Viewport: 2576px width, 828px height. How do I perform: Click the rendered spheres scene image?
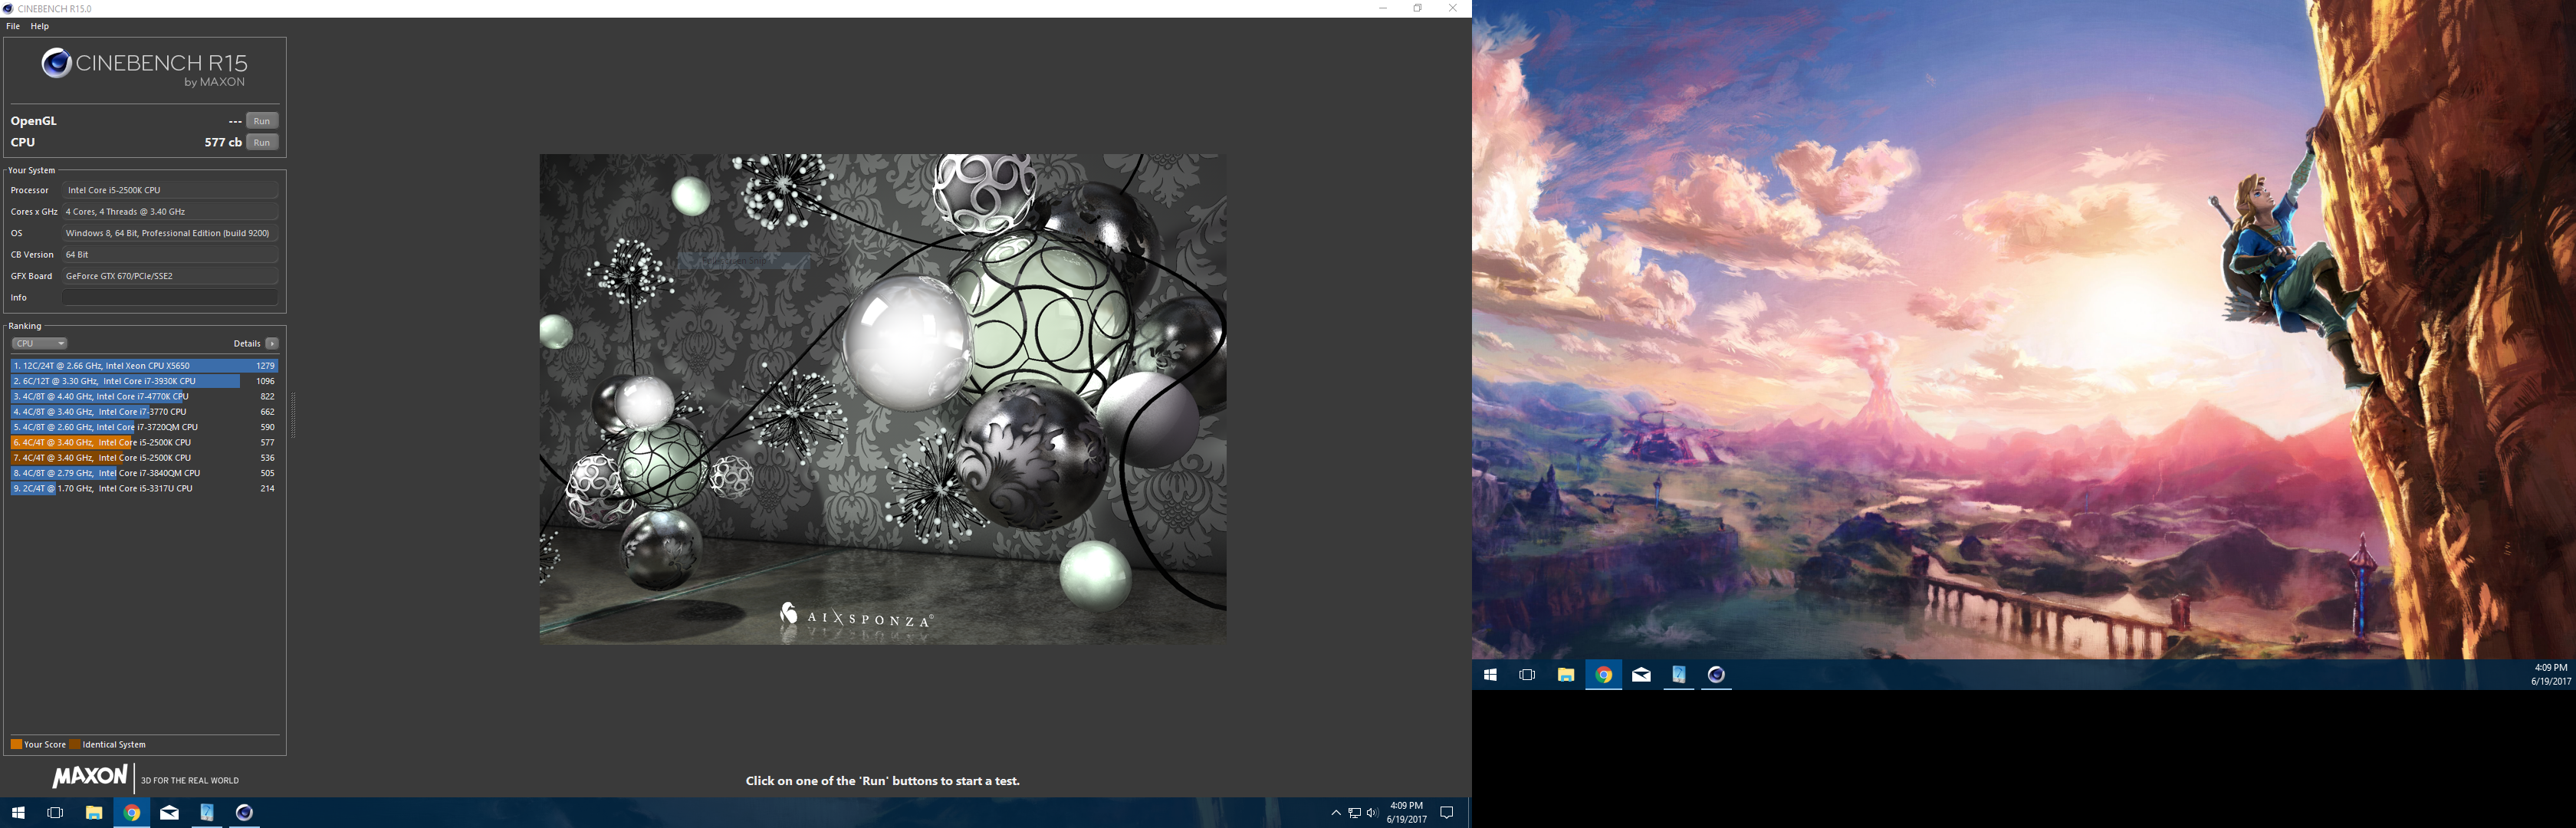click(883, 398)
